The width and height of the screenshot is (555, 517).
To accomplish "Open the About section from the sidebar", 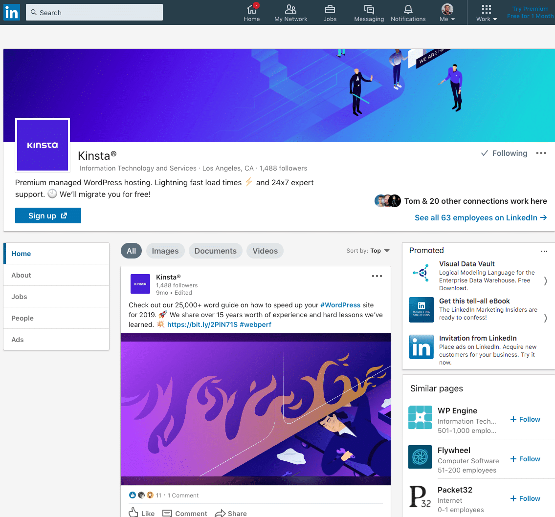I will [21, 275].
